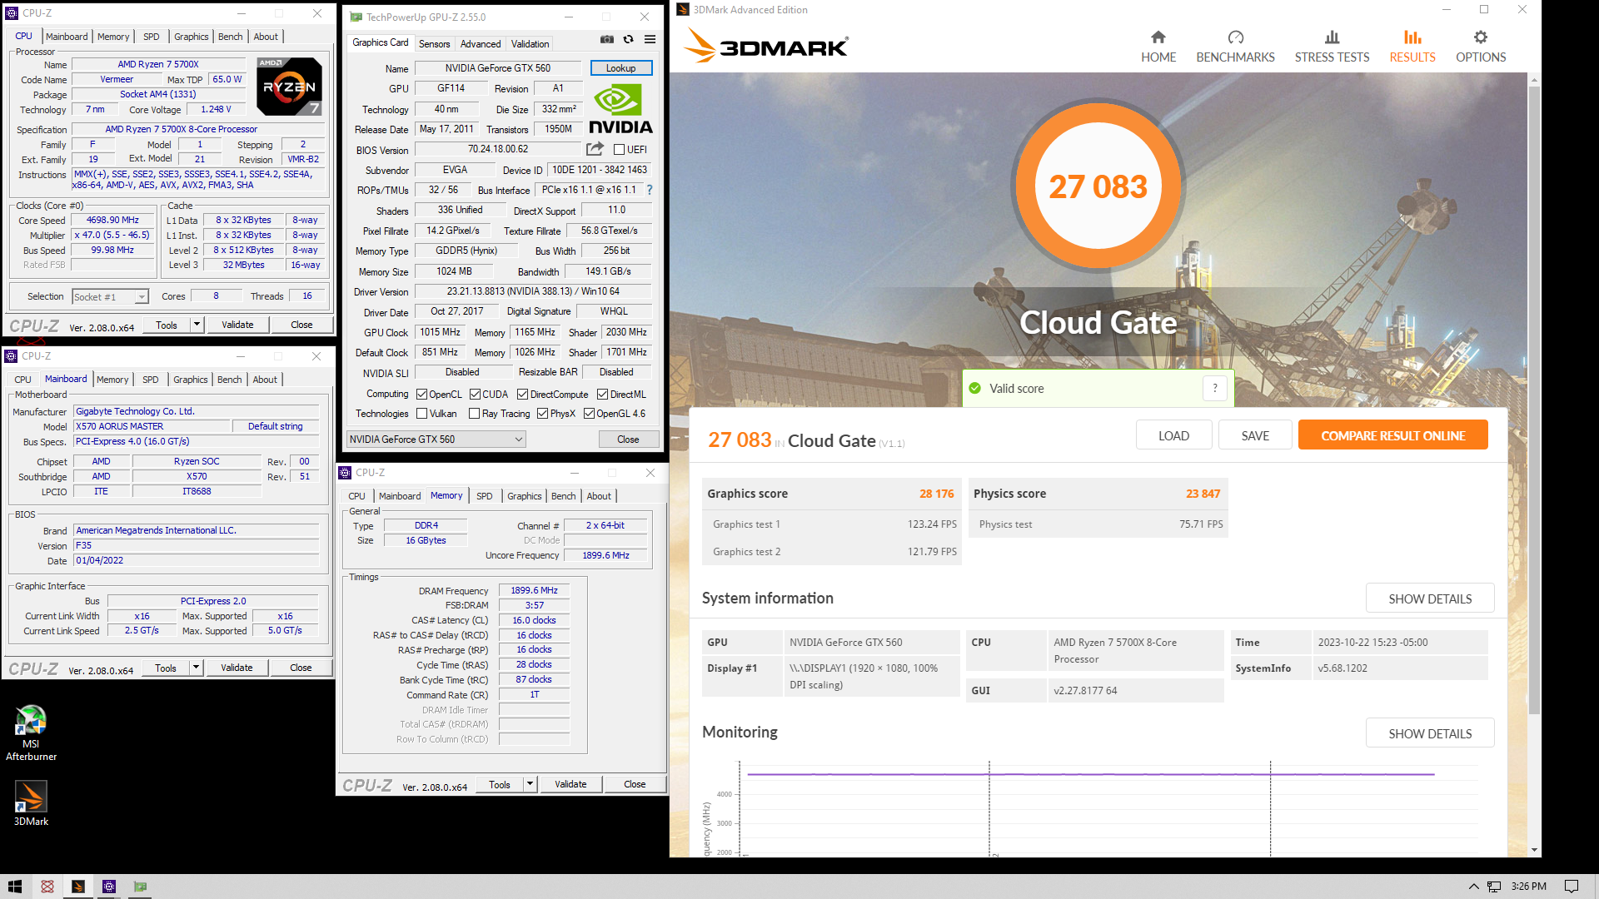
Task: Toggle the PhysX checkbox
Action: pos(542,414)
